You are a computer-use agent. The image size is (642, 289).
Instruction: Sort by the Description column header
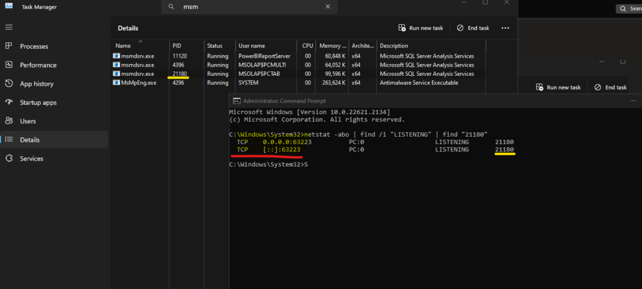(431, 45)
